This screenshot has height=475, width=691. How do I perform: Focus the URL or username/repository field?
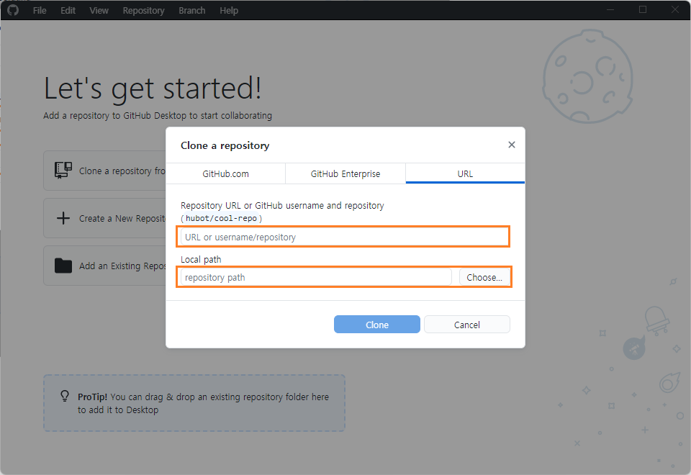344,237
